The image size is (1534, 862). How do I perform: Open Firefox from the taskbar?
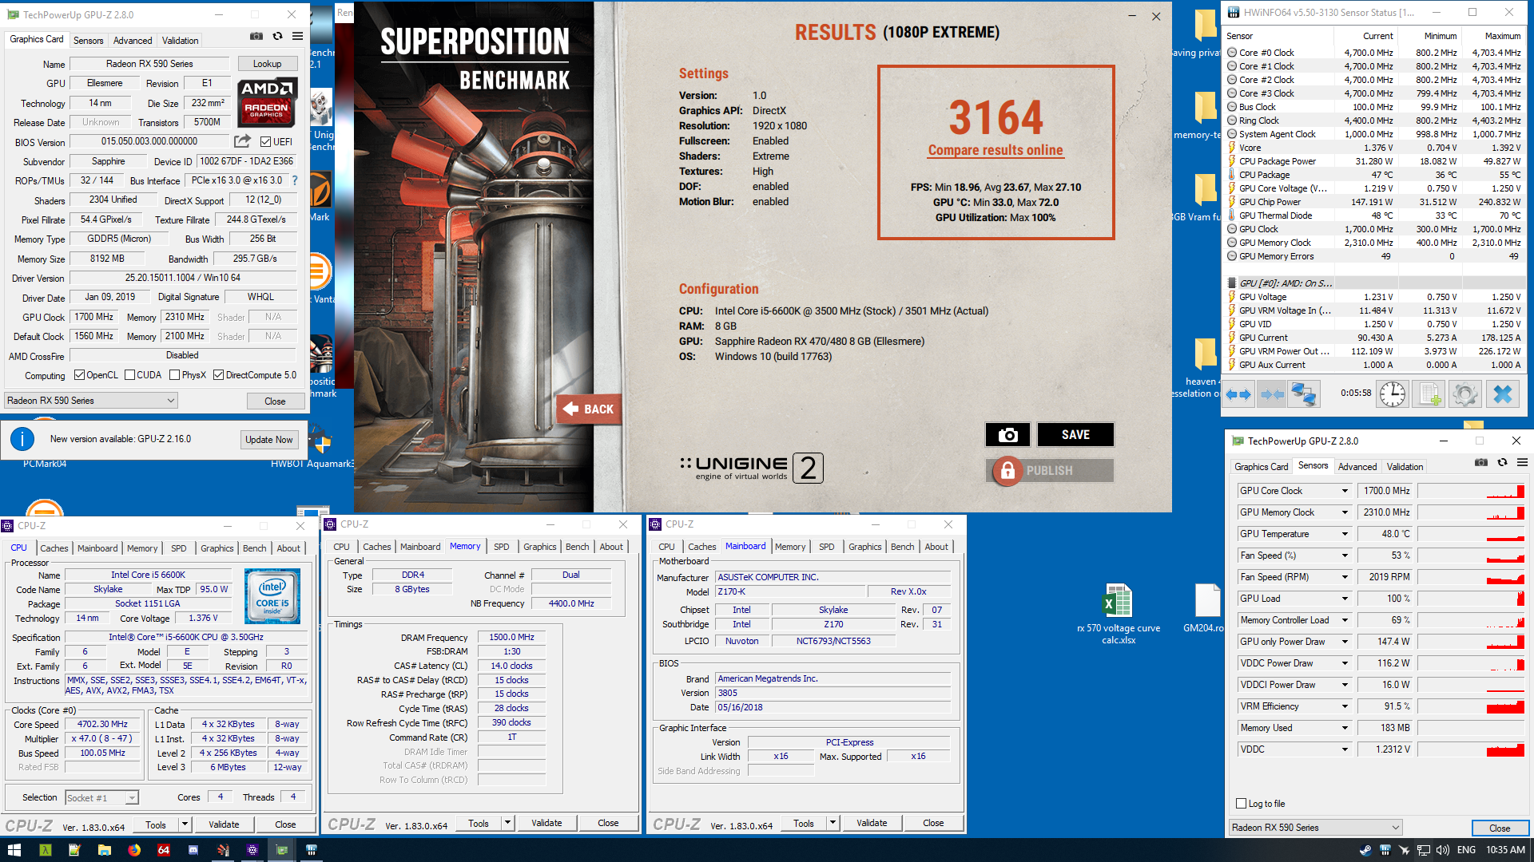tap(133, 850)
